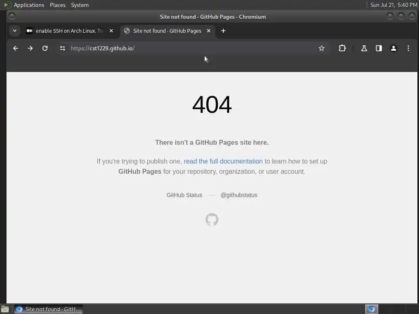Image resolution: width=419 pixels, height=314 pixels.
Task: Follow 'read the full documentation' link
Action: (223, 161)
